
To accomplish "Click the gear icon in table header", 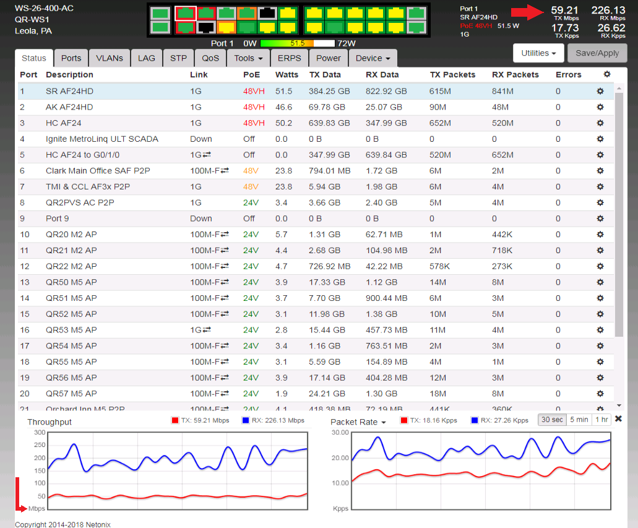I will tap(606, 74).
